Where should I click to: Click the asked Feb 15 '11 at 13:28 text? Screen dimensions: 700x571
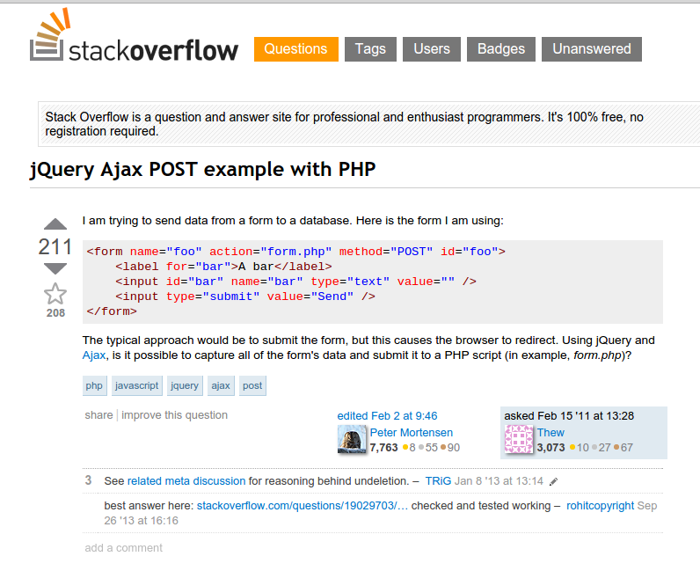[x=569, y=416]
